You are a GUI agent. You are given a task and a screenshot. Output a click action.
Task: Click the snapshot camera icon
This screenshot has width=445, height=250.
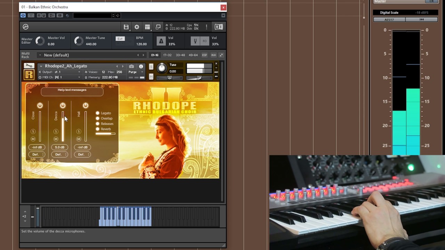click(131, 66)
